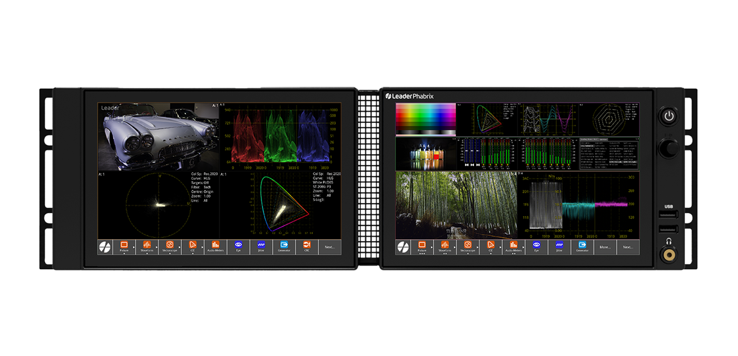738x356 pixels.
Task: Click the More... button on the right screen
Action: (605, 247)
